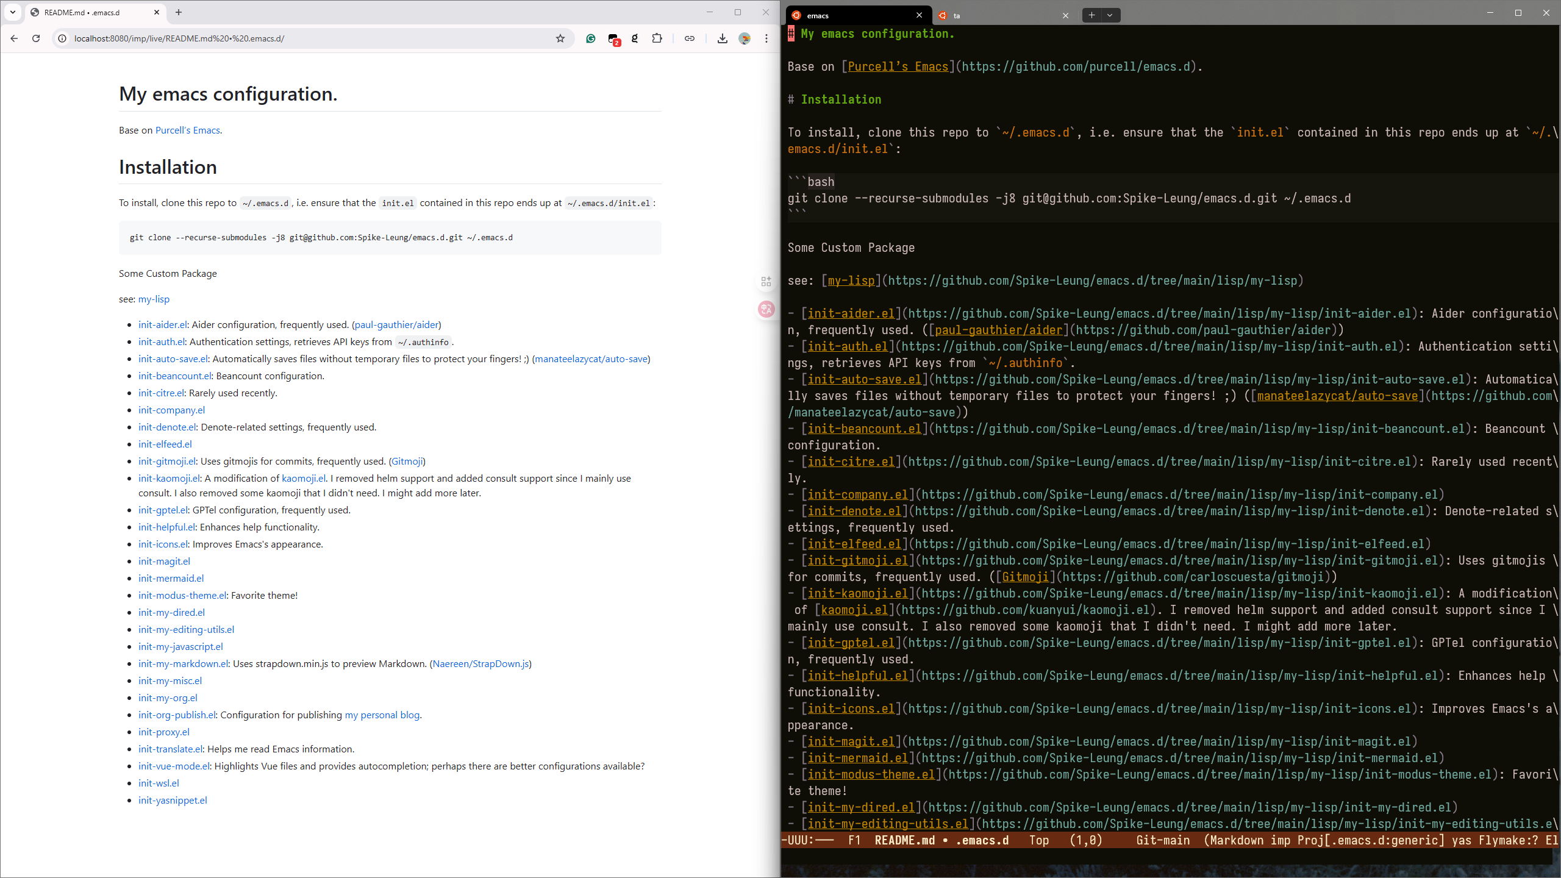Open init-citre.el link in the browser

coord(161,393)
